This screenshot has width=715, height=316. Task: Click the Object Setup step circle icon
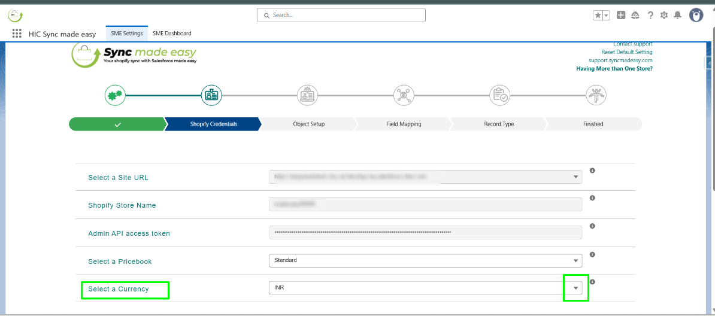[x=307, y=95]
